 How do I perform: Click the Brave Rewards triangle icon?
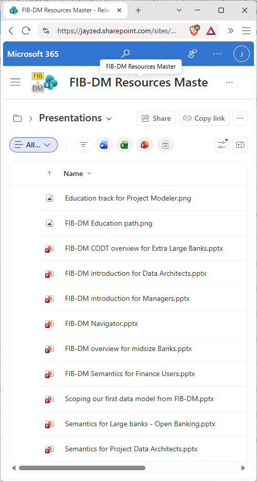coord(211,31)
